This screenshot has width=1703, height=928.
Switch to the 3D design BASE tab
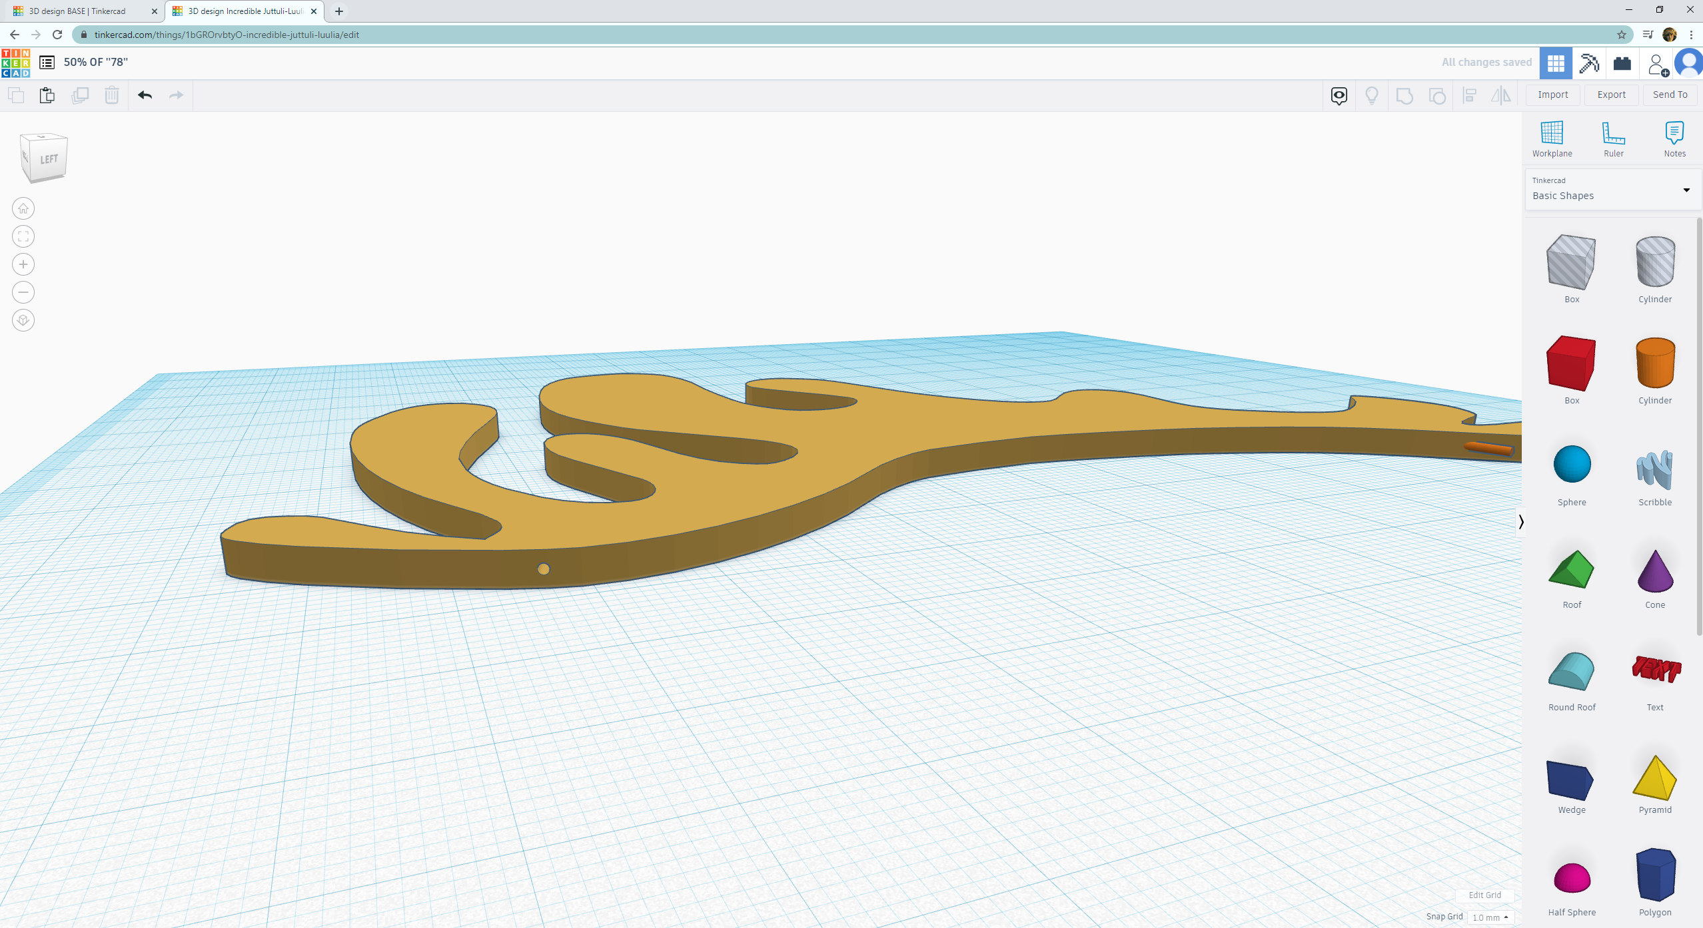pos(77,11)
